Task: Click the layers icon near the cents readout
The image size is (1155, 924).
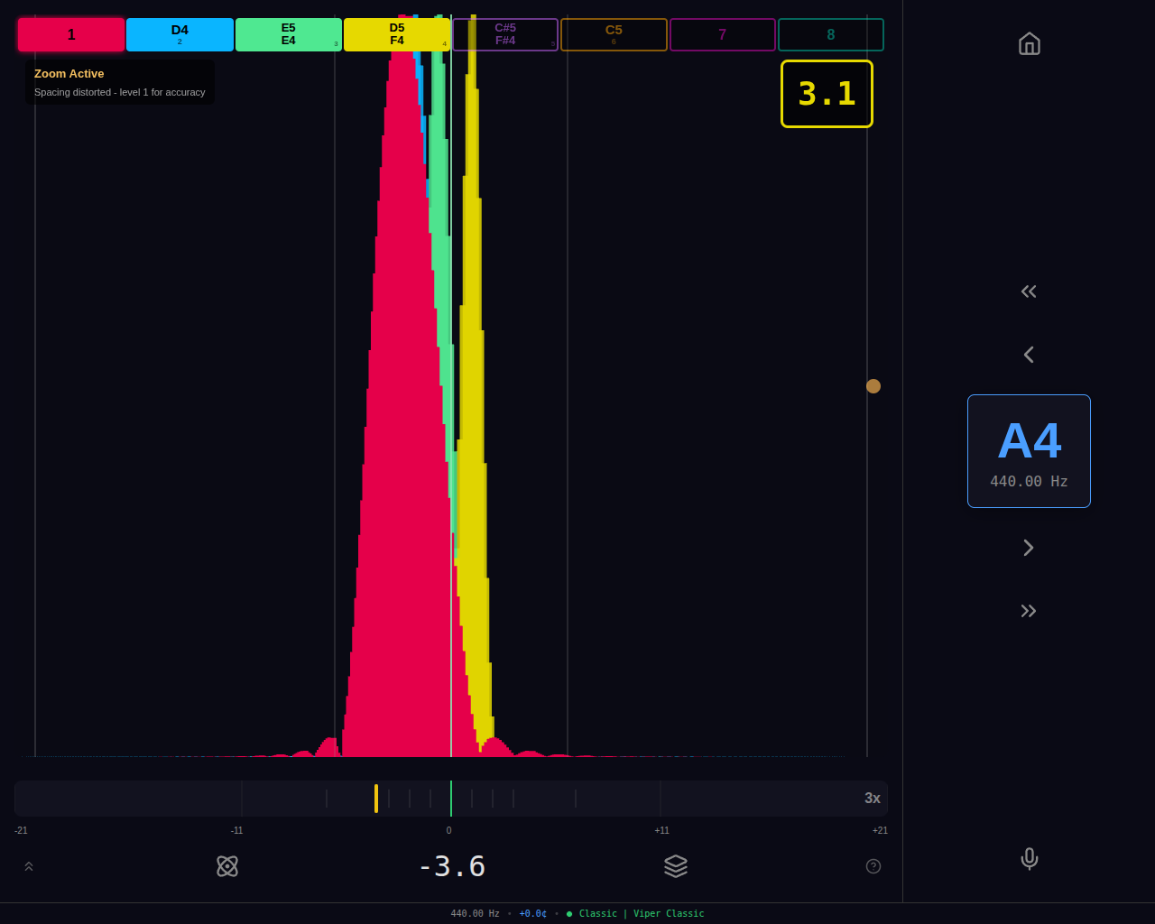Action: [x=675, y=866]
